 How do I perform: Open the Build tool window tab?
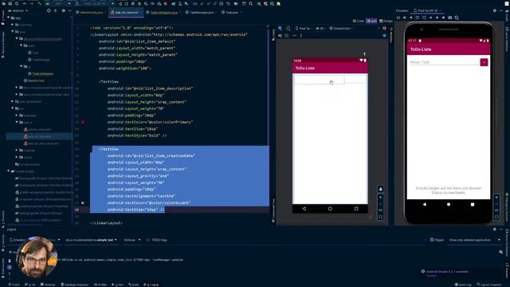pyautogui.click(x=134, y=285)
